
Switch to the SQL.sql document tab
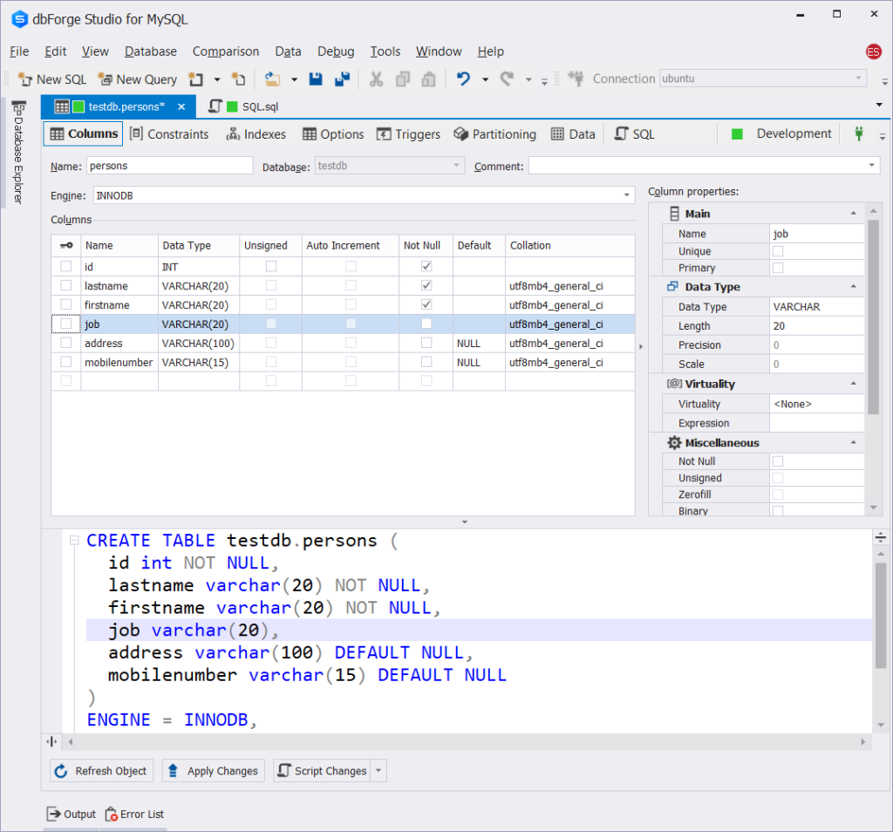coord(244,106)
